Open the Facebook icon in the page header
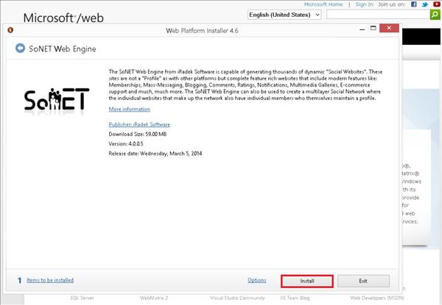Screen dimensions: 442x305 (x=414, y=4)
